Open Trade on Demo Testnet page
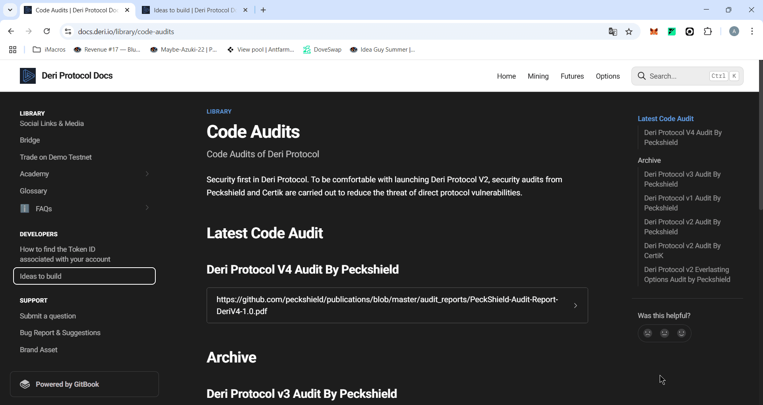The width and height of the screenshot is (763, 405). tap(56, 157)
